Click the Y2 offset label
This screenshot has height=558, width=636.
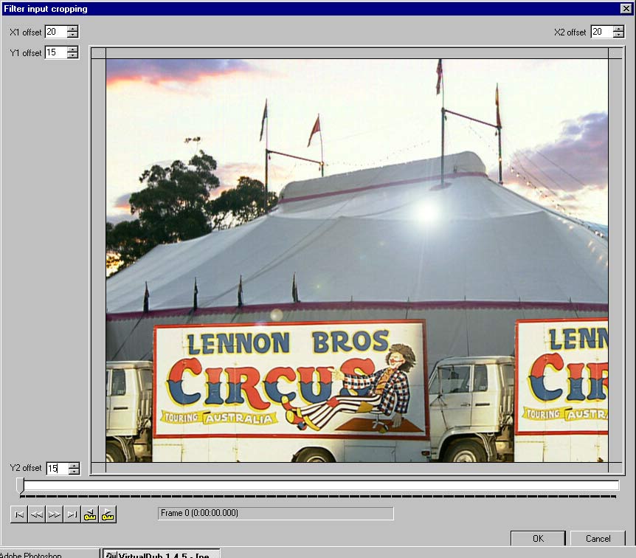[x=26, y=468]
